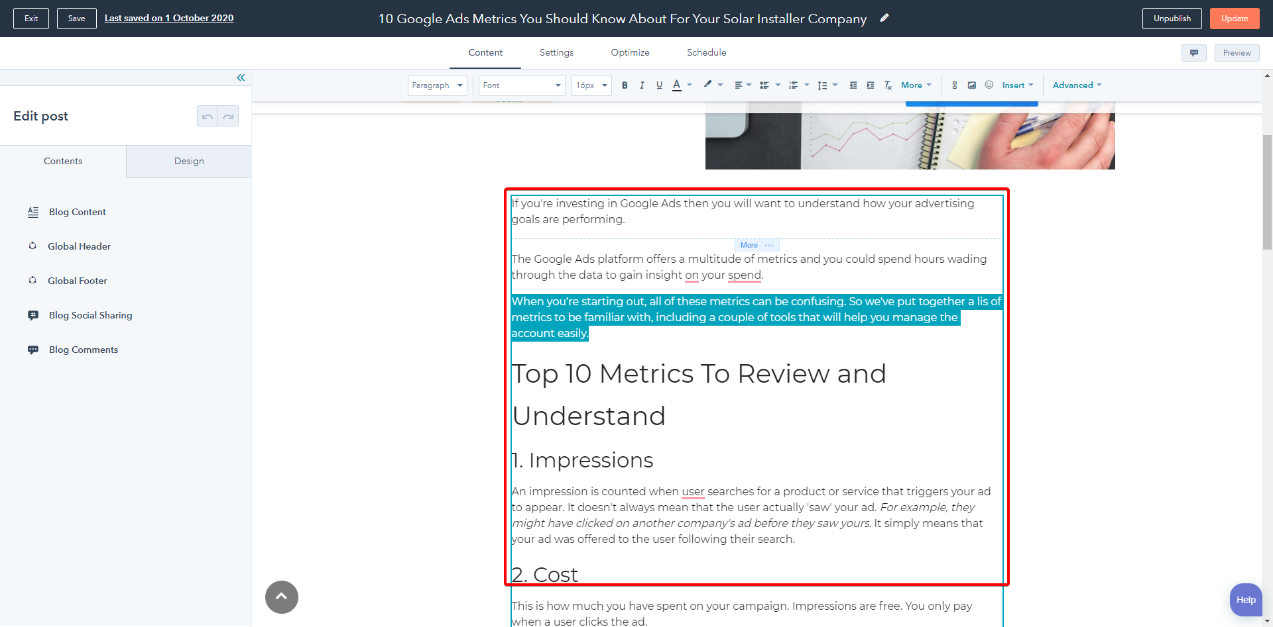Click the Blog Comments chat icon
This screenshot has height=627, width=1273.
pos(33,350)
